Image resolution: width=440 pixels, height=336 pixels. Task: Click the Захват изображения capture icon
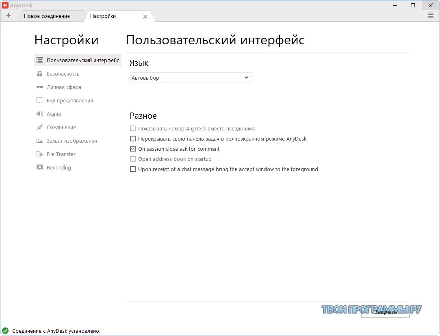tap(40, 141)
